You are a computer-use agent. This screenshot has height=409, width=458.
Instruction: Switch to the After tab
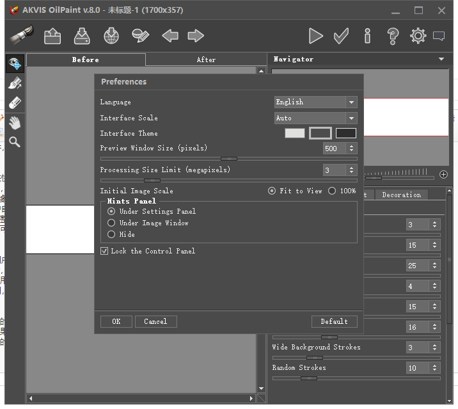coord(206,60)
